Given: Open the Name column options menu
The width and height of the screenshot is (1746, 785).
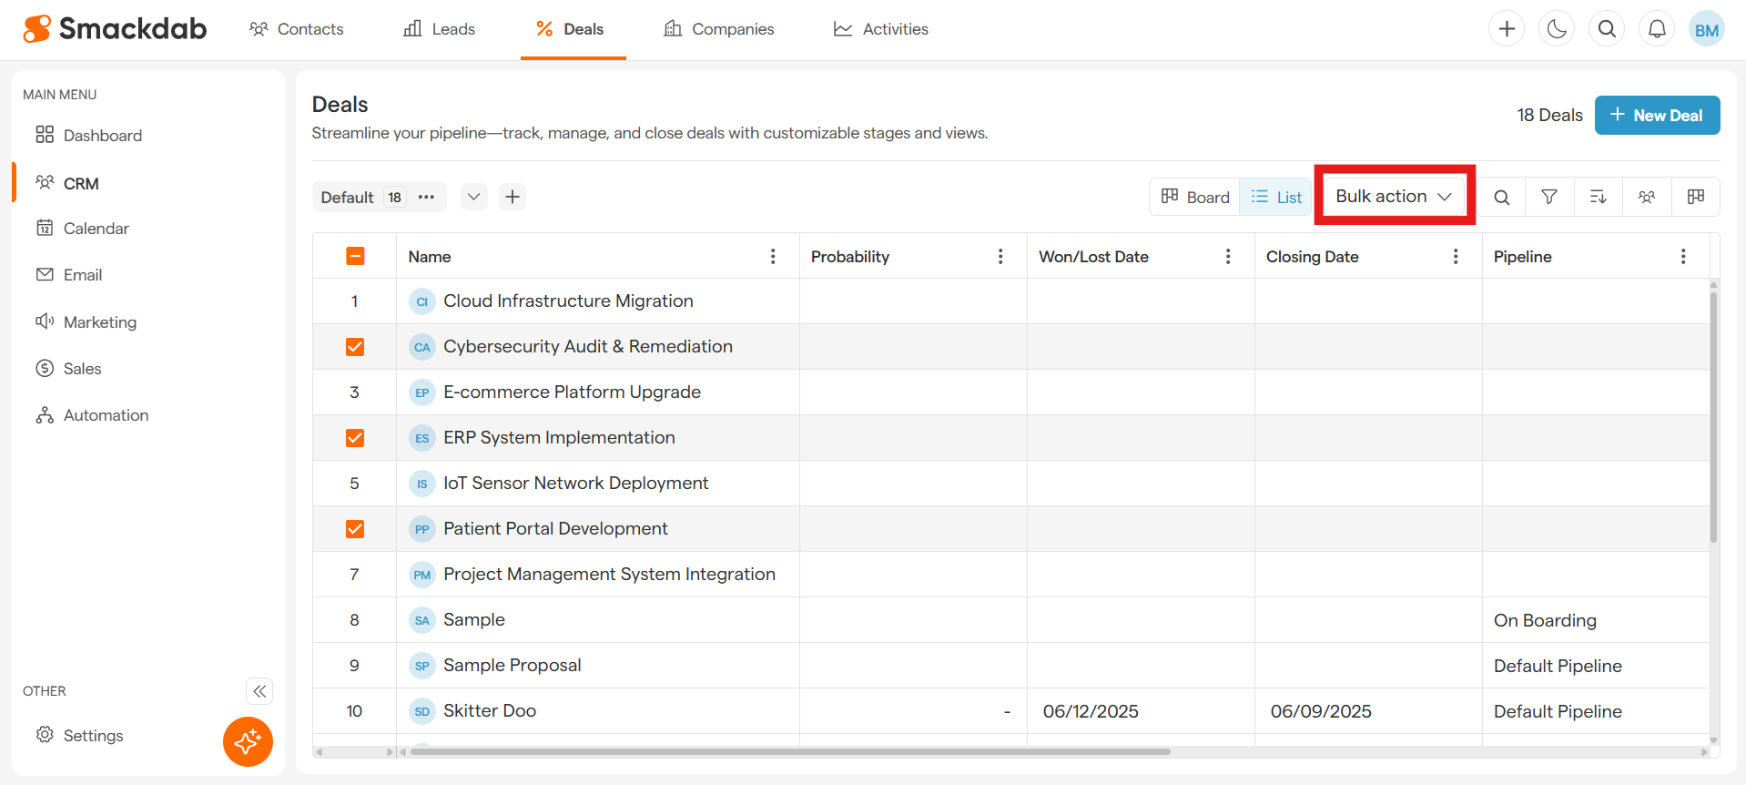Looking at the screenshot, I should [x=773, y=257].
